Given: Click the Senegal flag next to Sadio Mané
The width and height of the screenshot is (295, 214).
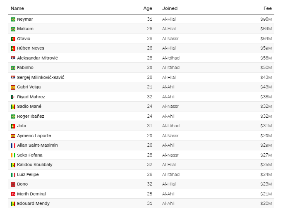Looking at the screenshot, I should (x=13, y=107).
